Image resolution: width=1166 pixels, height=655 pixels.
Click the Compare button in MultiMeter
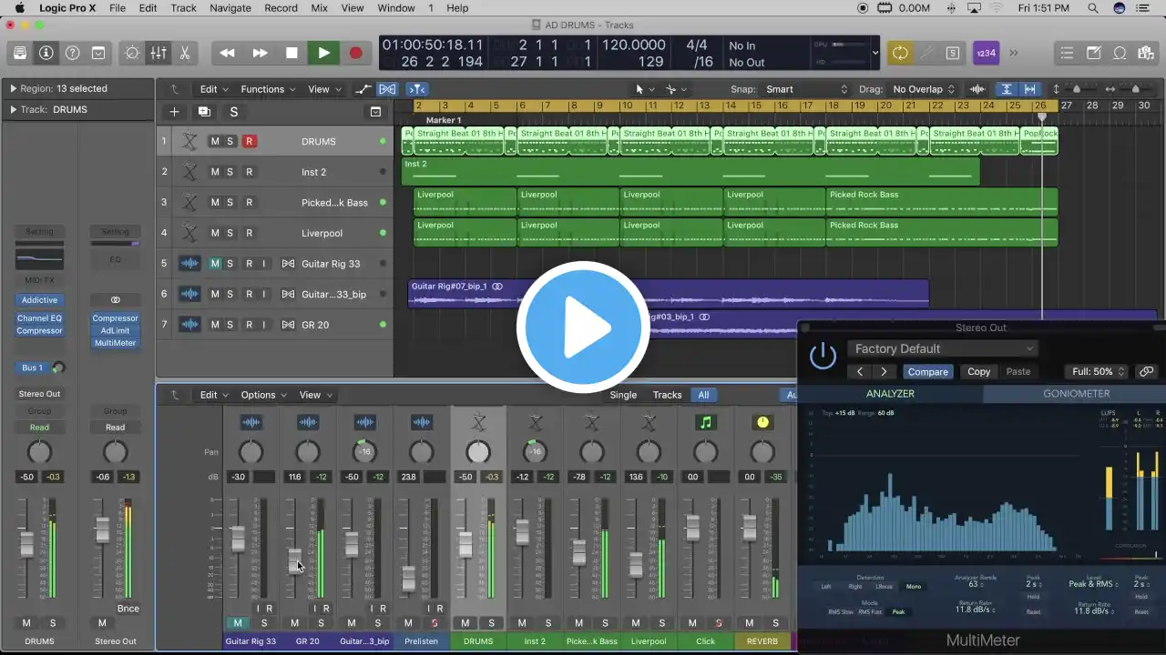(927, 371)
